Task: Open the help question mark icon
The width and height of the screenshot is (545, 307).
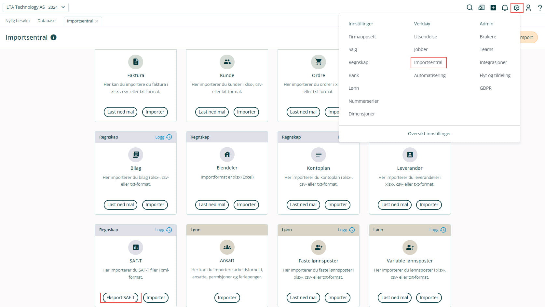Action: [x=540, y=7]
